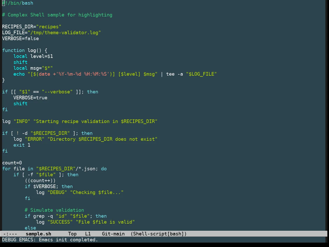Click the 'function log() {' definition line
Image resolution: width=329 pixels, height=247 pixels.
tap(25, 50)
